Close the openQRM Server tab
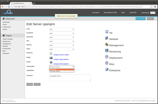Image resolution: width=158 pixels, height=104 pixels. click(x=31, y=3)
